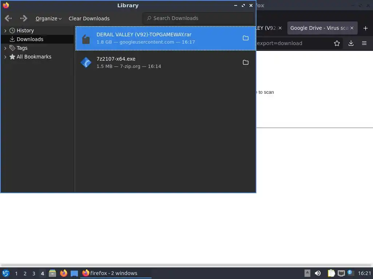Open the file manager from the taskbar
This screenshot has width=373, height=279.
[52, 273]
